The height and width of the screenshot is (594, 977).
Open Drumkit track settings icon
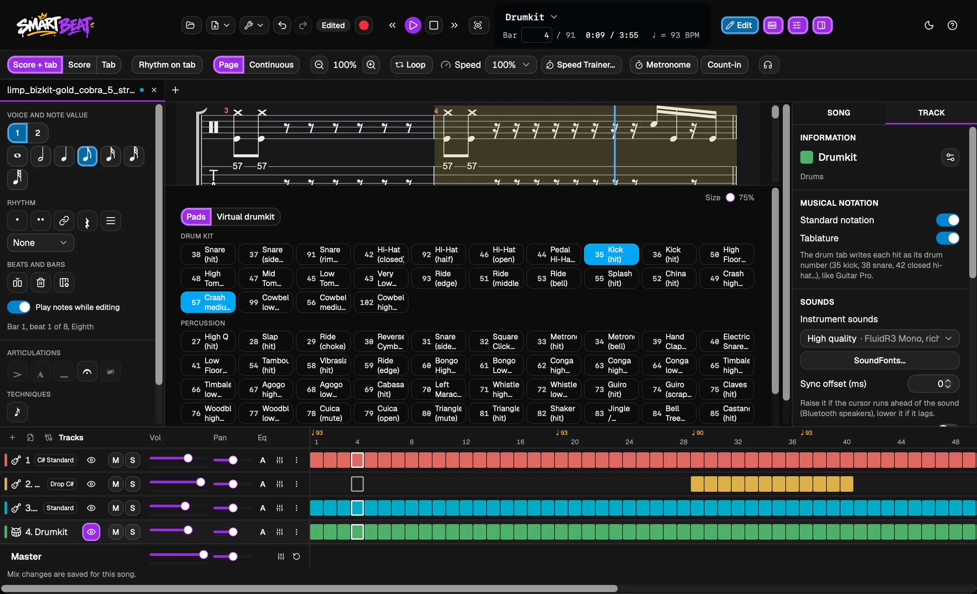(950, 157)
